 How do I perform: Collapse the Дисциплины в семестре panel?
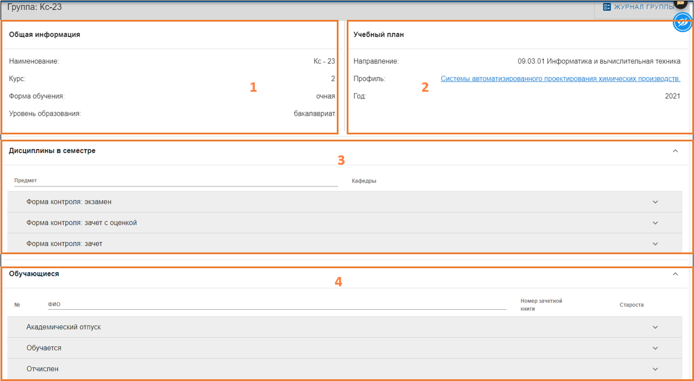(x=675, y=151)
